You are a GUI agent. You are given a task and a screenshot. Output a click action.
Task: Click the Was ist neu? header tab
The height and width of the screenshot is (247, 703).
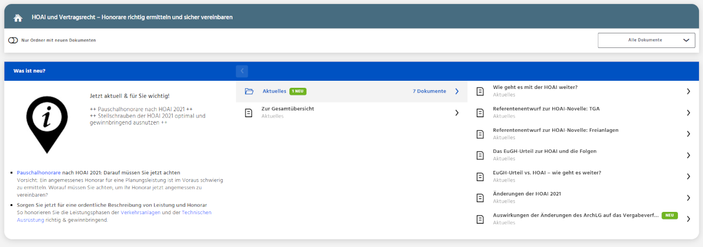29,71
